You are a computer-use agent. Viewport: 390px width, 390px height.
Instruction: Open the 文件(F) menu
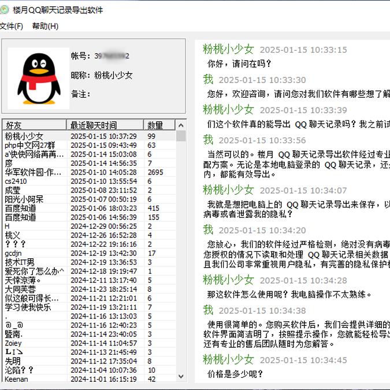[x=11, y=26]
